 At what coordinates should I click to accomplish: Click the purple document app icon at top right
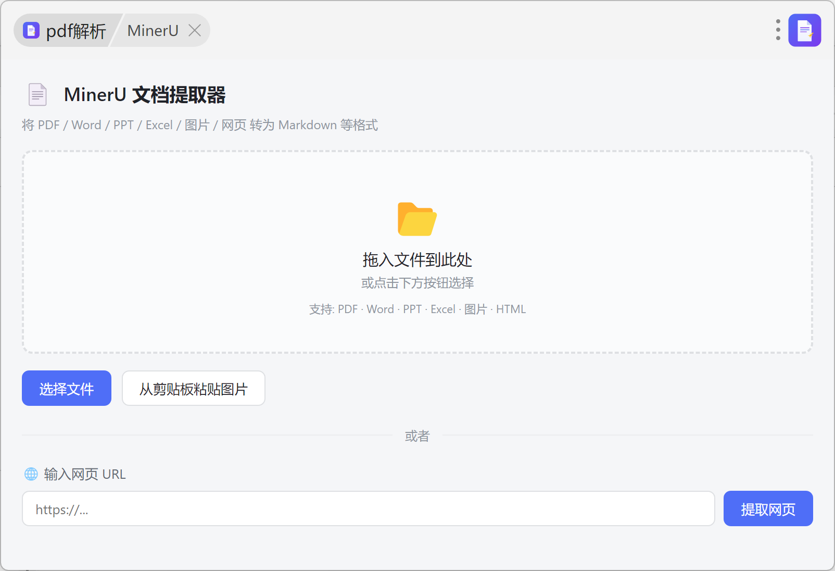point(804,30)
